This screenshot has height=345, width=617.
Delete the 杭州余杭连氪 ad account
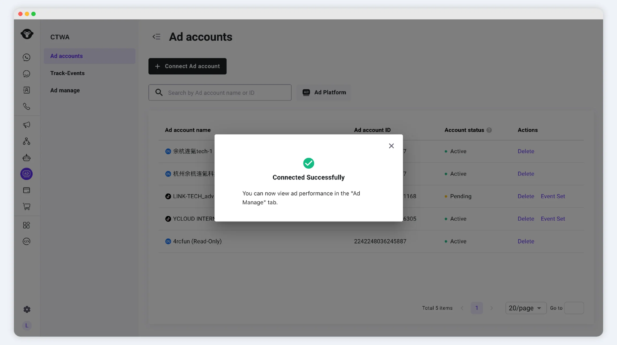[526, 174]
